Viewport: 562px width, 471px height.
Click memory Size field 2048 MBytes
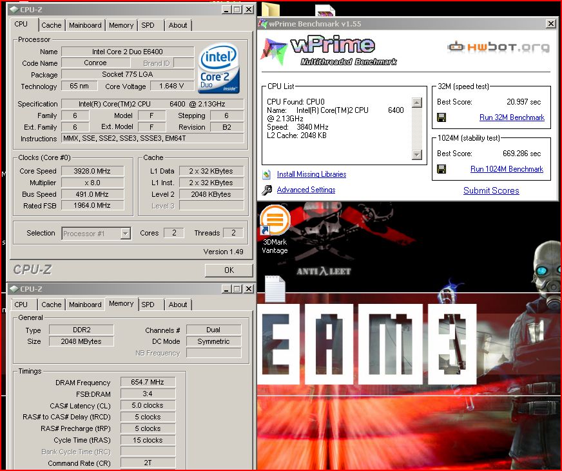(81, 341)
